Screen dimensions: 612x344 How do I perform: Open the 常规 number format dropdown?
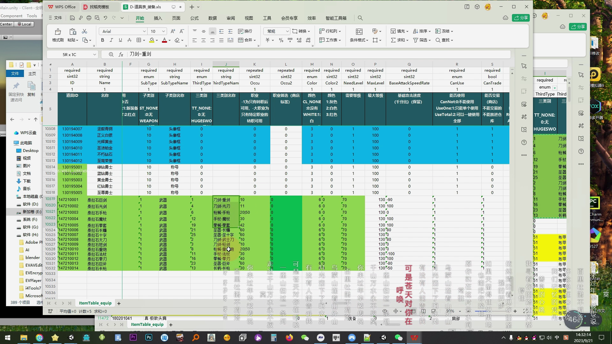click(x=287, y=31)
